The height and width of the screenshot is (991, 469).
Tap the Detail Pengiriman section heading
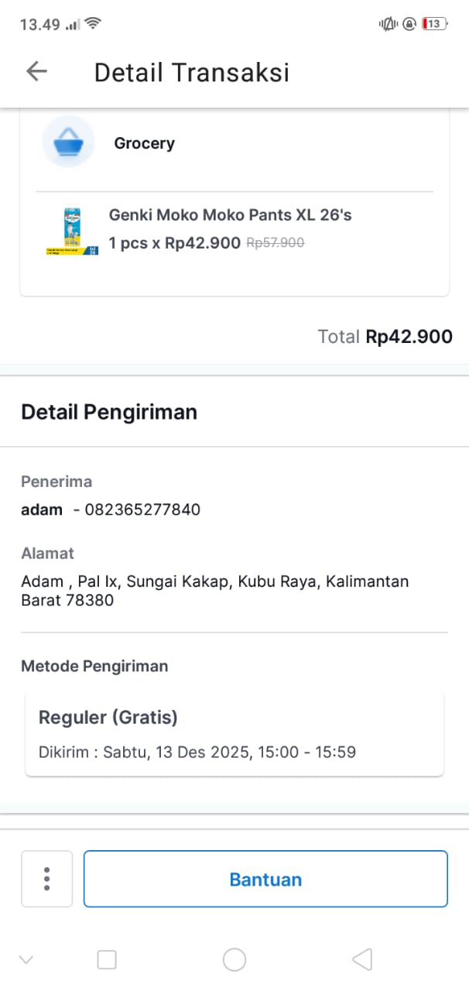click(x=109, y=412)
